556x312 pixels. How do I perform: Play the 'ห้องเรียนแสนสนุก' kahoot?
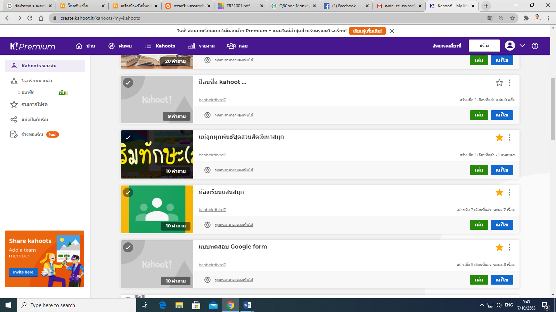click(479, 225)
